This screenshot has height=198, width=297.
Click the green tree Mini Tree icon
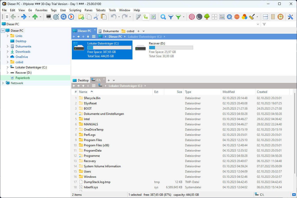pos(207,17)
